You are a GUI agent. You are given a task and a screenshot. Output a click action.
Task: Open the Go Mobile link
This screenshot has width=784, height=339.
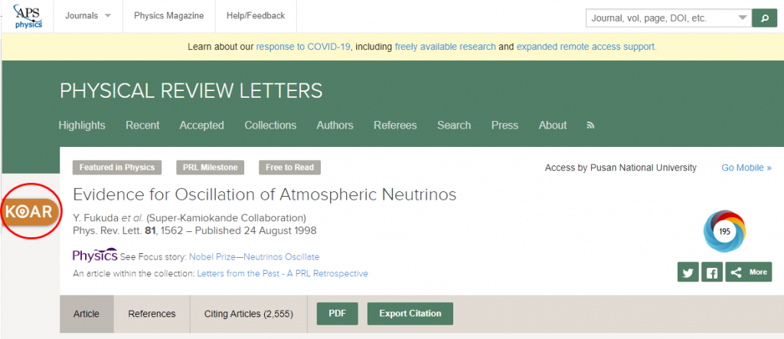pos(746,168)
